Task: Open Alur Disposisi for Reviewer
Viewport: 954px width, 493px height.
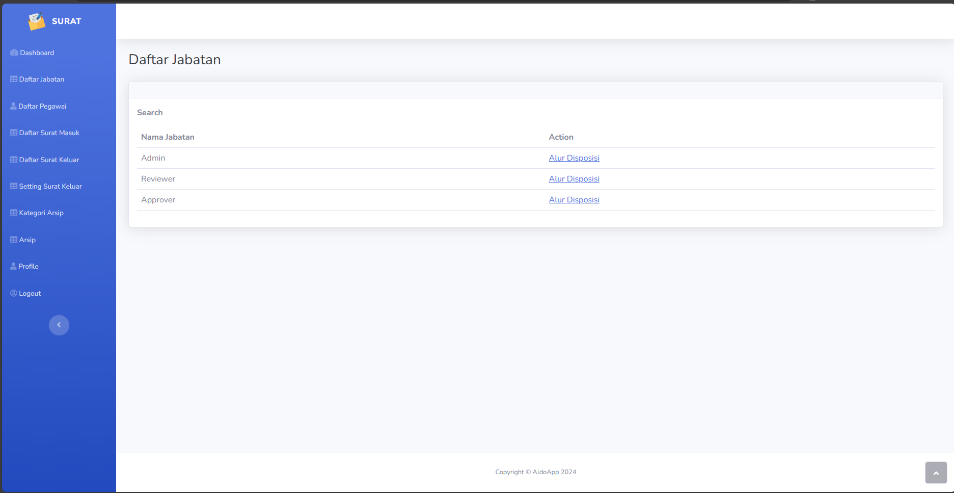Action: pyautogui.click(x=574, y=179)
